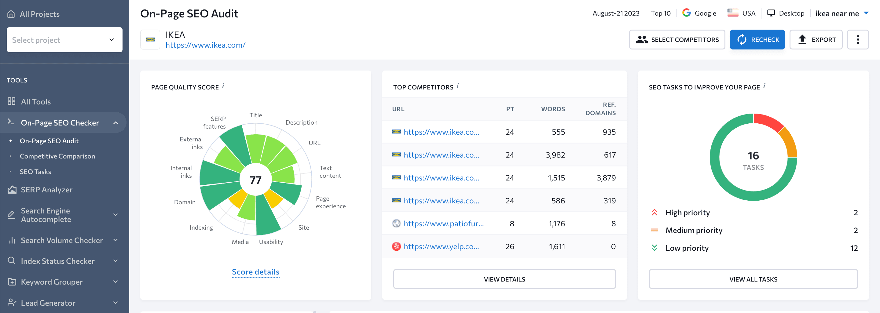The width and height of the screenshot is (880, 313).
Task: Click the patiofur globe favicon icon
Action: [x=396, y=223]
